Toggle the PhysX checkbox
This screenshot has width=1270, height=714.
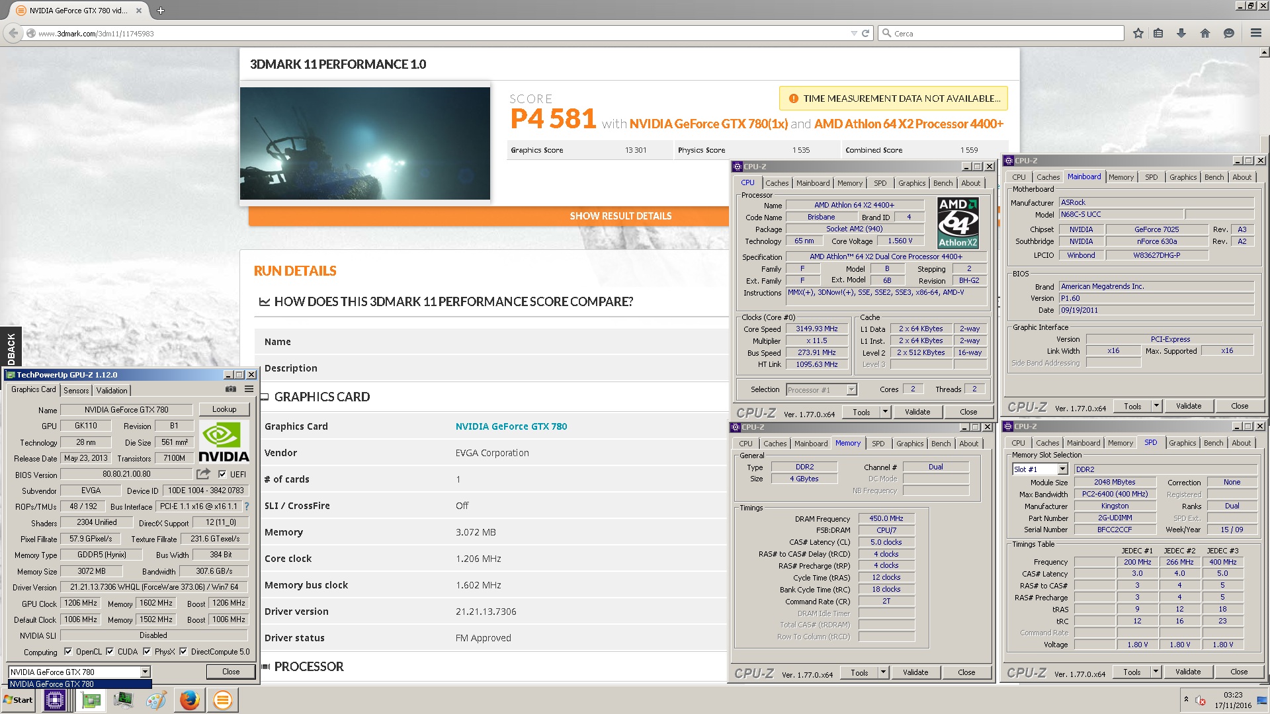(x=147, y=651)
